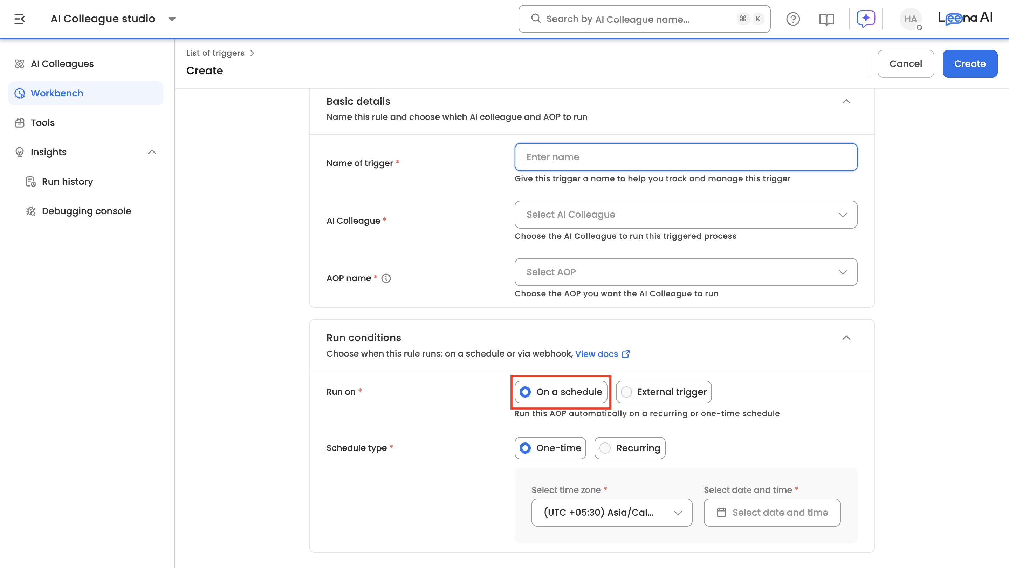Click the Name of trigger label
1009x568 pixels.
(359, 163)
